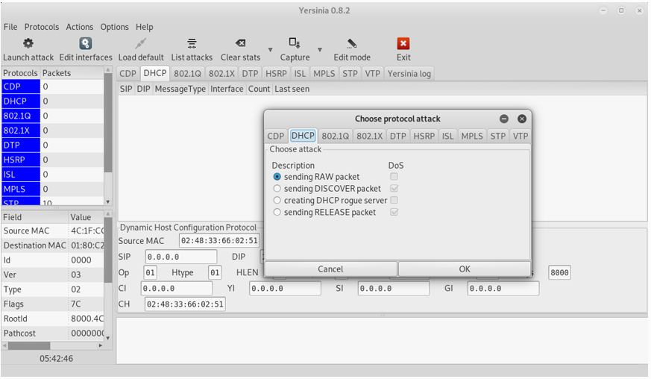
Task: Switch to 802.1Q tab in attack dialog
Action: click(x=335, y=136)
